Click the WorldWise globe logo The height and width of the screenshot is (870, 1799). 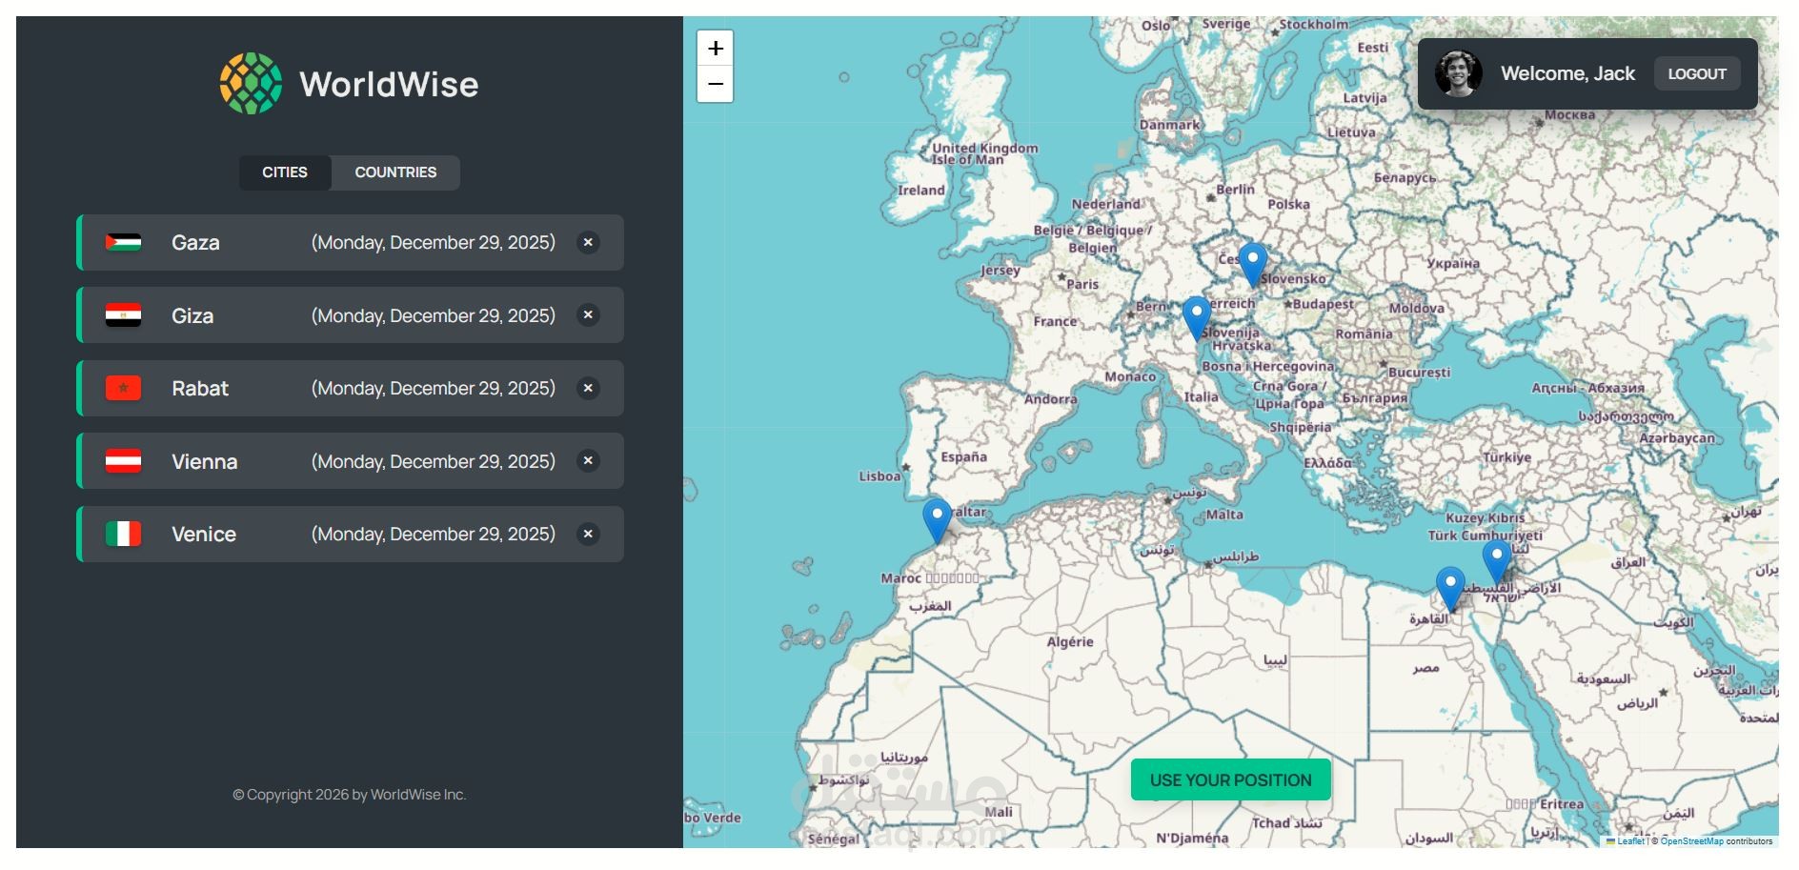[x=251, y=84]
